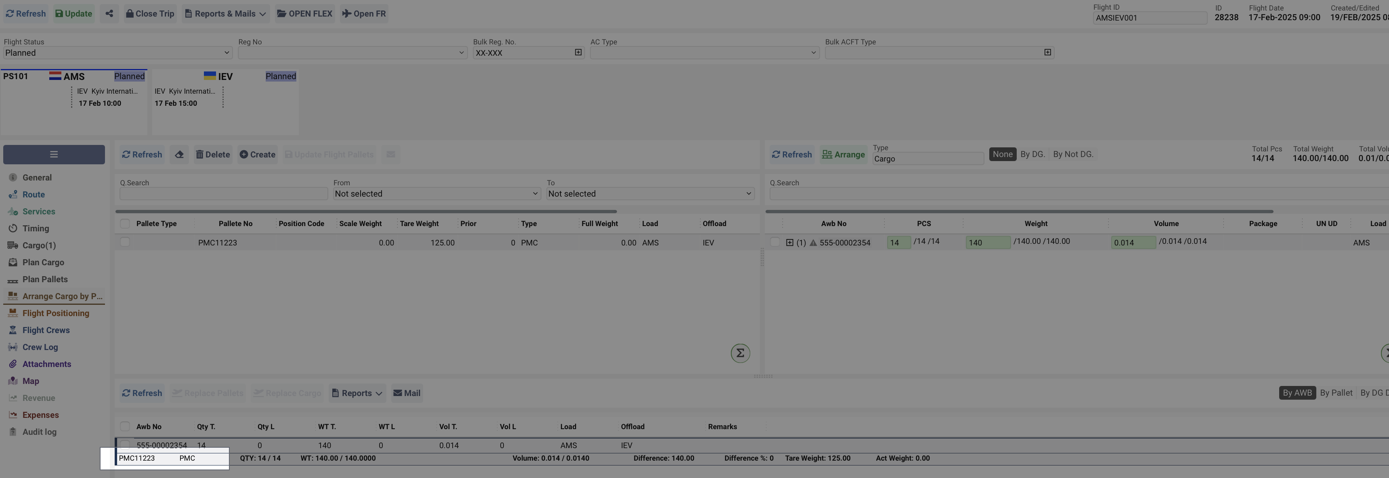Screen dimensions: 1389x478
Task: Expand the Reports & Mails dropdown
Action: [225, 13]
